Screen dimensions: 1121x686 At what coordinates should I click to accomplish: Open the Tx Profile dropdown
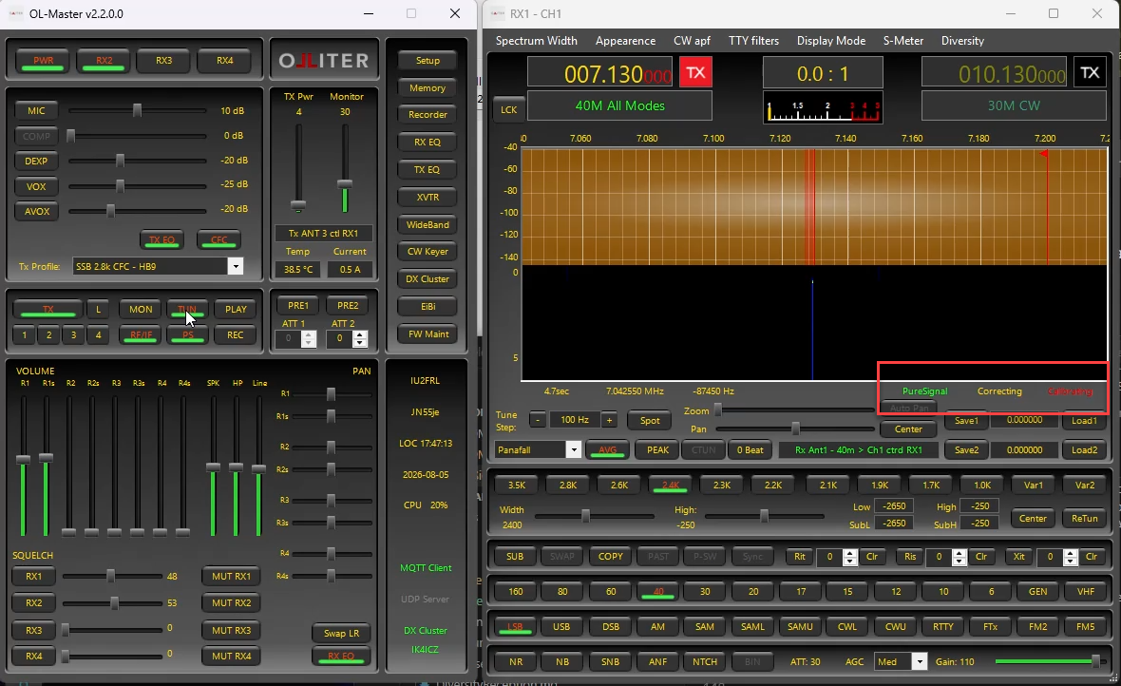pyautogui.click(x=236, y=267)
